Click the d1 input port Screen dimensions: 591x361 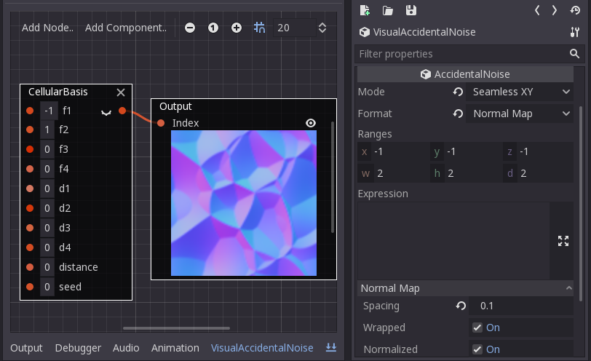click(x=30, y=189)
